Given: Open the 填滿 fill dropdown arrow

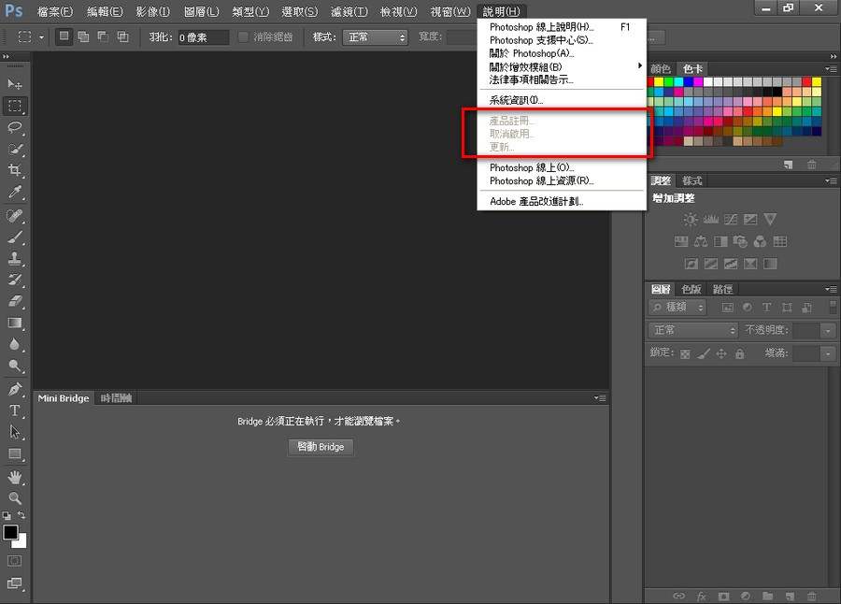Looking at the screenshot, I should [828, 353].
